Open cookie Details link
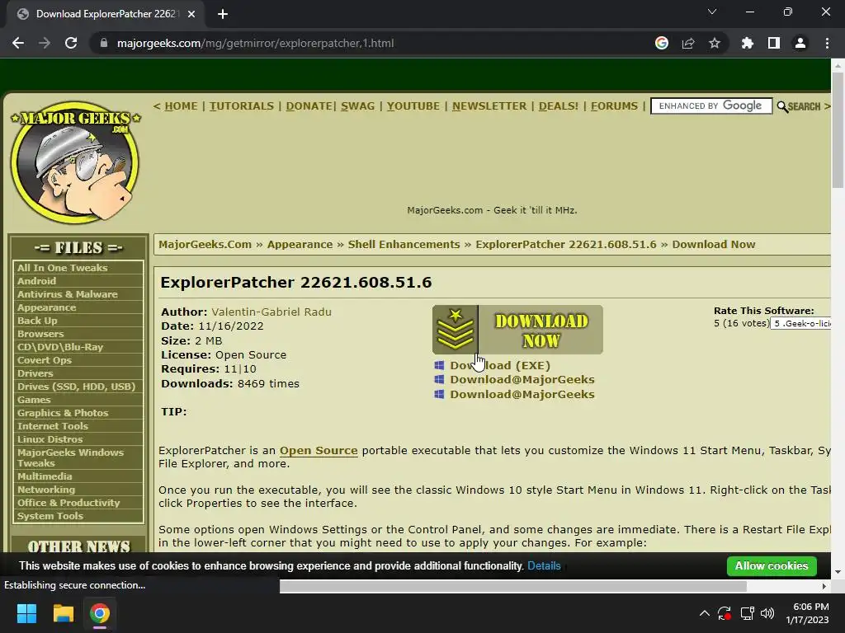Image resolution: width=845 pixels, height=633 pixels. pyautogui.click(x=544, y=565)
